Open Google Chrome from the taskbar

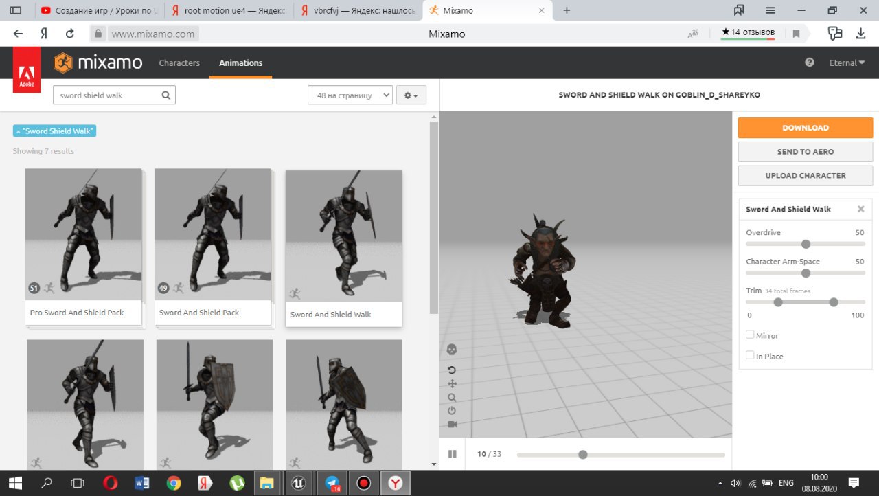[x=174, y=483]
